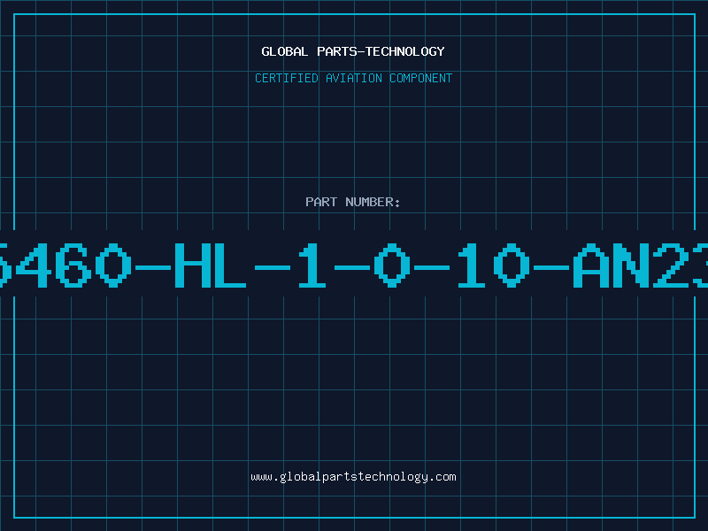Click the large part number 5460-HL-1-0-10-AN23
Image resolution: width=708 pixels, height=531 pixels.
click(x=354, y=265)
